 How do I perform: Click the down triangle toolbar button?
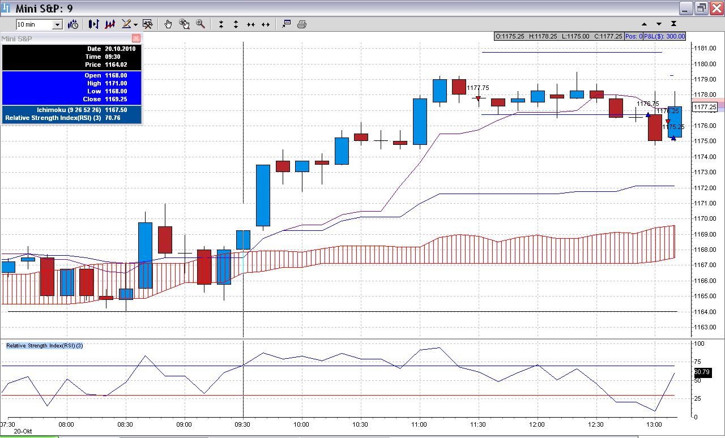coord(659,24)
